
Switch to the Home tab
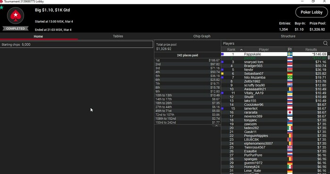38,36
